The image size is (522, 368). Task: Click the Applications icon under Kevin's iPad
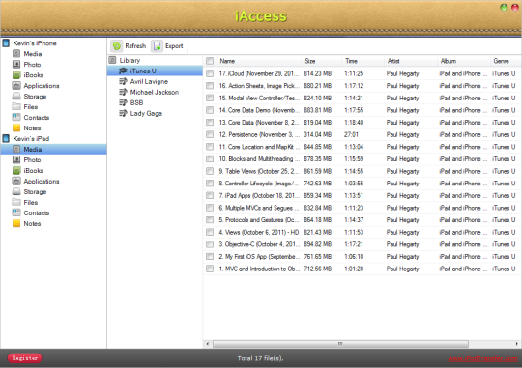pyautogui.click(x=16, y=181)
